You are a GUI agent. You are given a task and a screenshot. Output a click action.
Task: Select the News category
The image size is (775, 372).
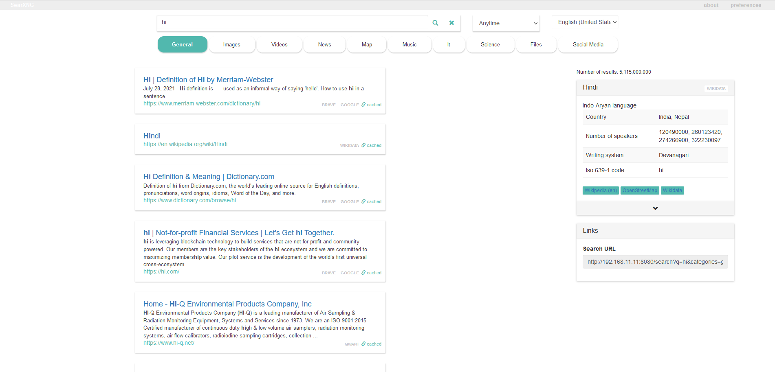324,44
